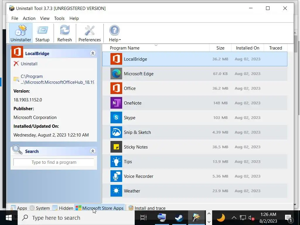
Task: Click the Install and trace button
Action: pos(147,208)
